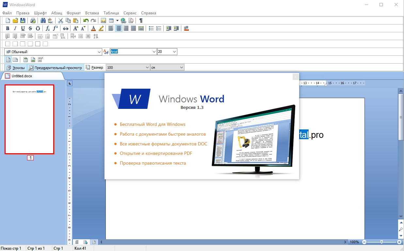Screen dimensions: 404x251
Task: Toggle center text alignment
Action: (119, 28)
